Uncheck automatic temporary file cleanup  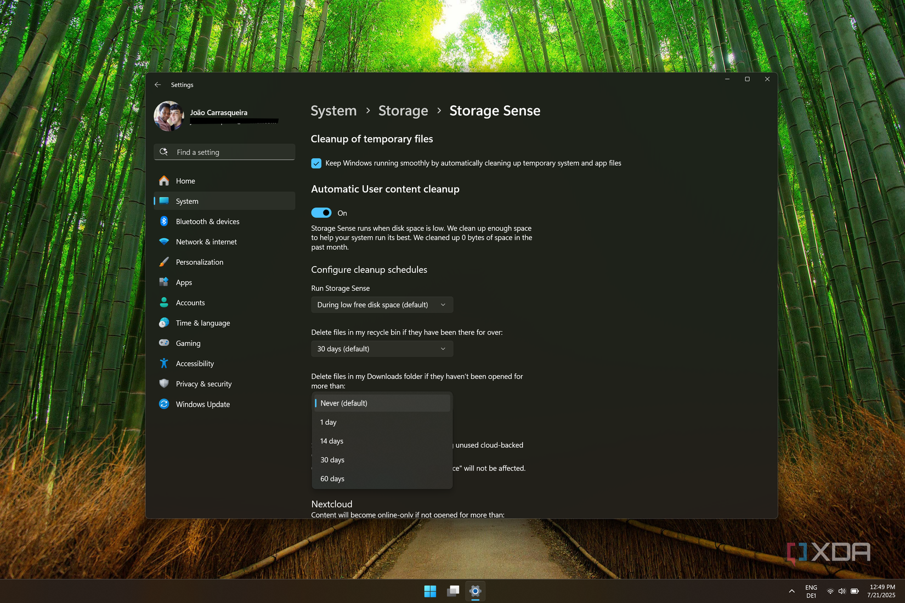(x=316, y=163)
